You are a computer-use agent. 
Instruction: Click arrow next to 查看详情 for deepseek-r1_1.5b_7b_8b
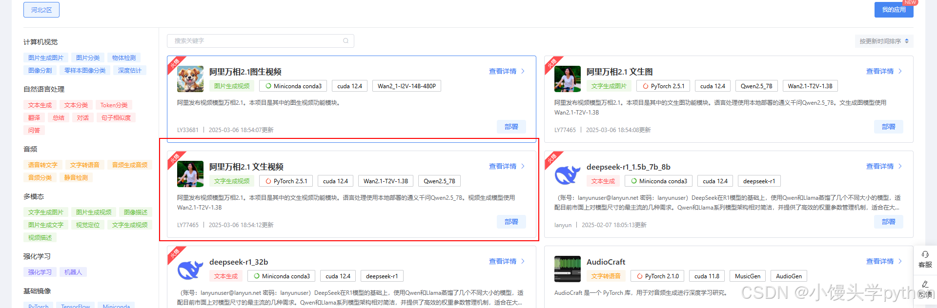(x=900, y=166)
